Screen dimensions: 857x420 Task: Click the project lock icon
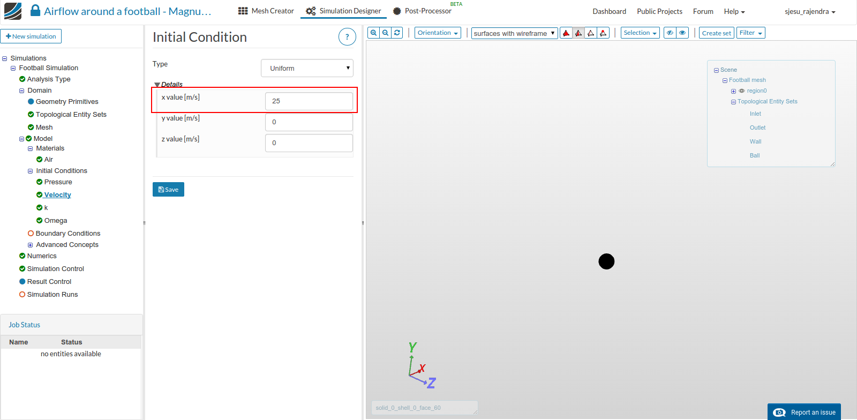click(x=35, y=11)
